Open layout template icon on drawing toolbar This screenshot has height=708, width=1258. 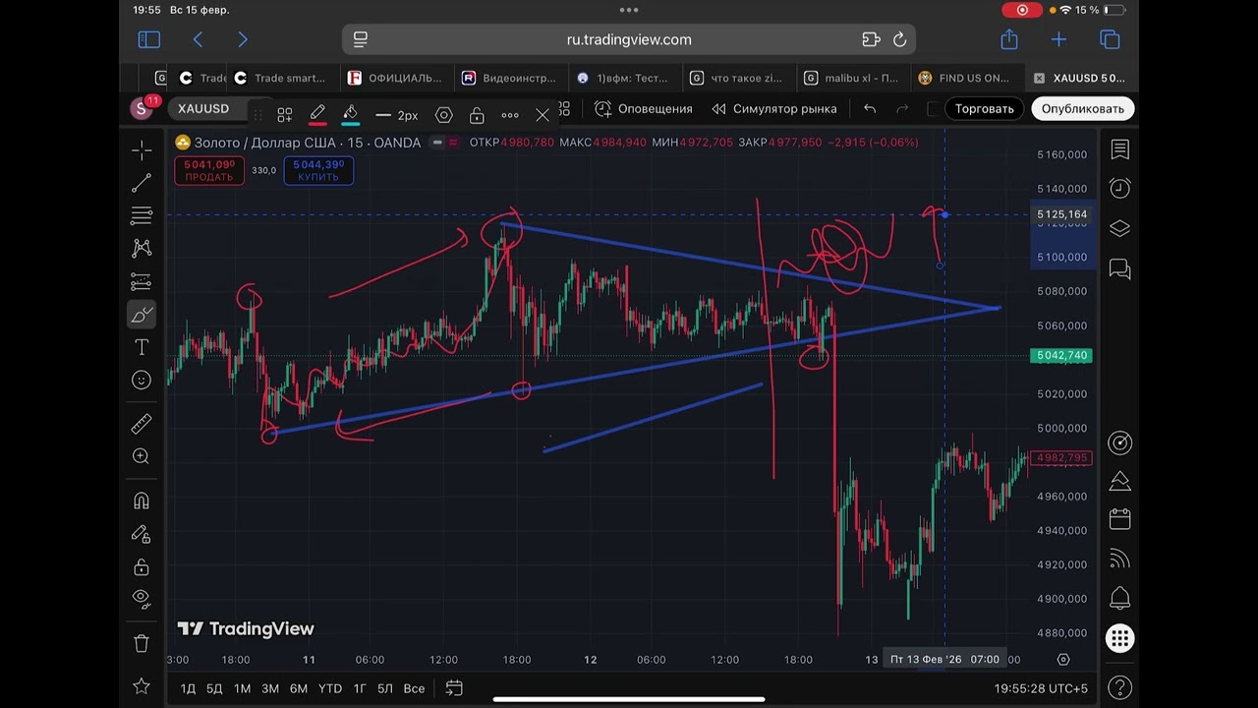coord(284,115)
